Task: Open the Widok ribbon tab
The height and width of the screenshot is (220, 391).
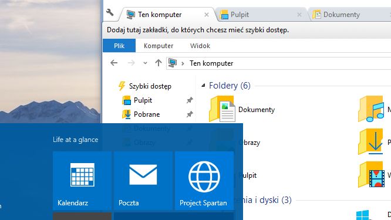Action: [x=200, y=46]
